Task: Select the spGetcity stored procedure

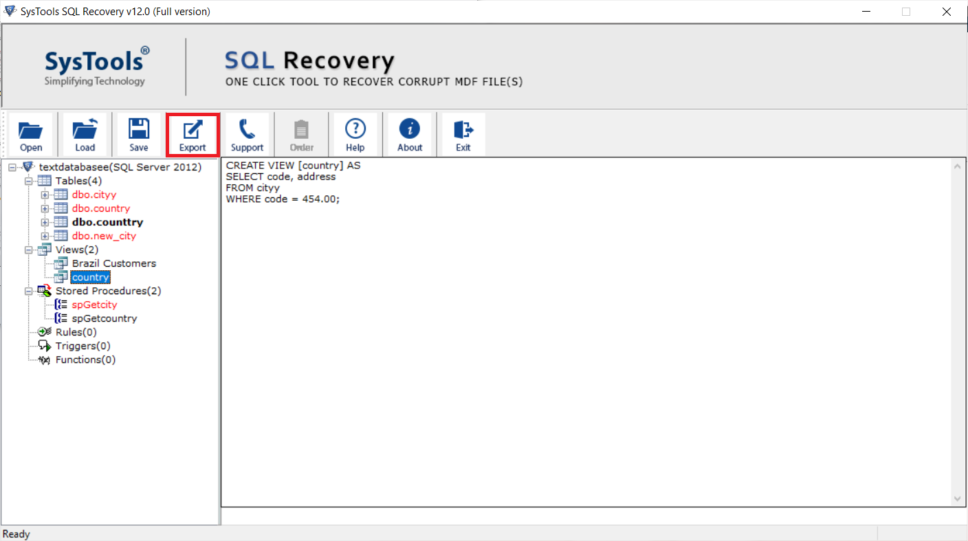Action: [x=94, y=305]
